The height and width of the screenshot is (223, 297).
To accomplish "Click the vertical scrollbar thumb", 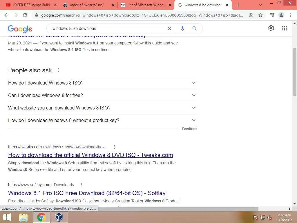I will tap(295, 72).
